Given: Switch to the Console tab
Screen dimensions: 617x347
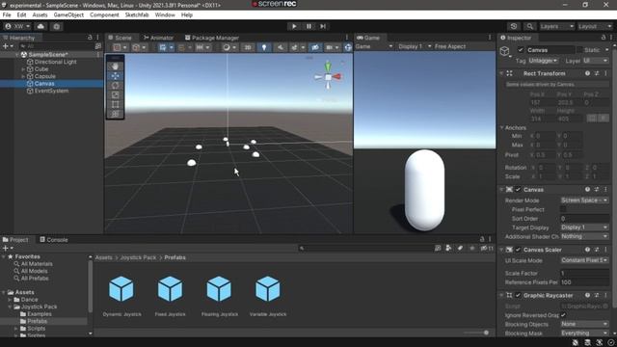Looking at the screenshot, I should click(x=54, y=240).
